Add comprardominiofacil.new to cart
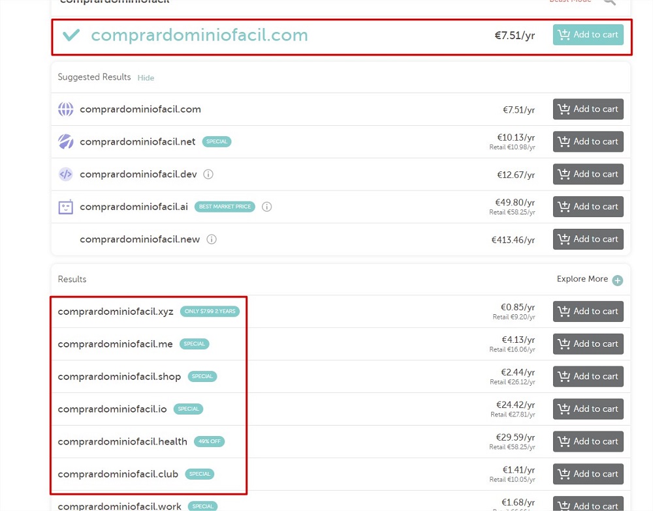The image size is (653, 511). coord(588,239)
